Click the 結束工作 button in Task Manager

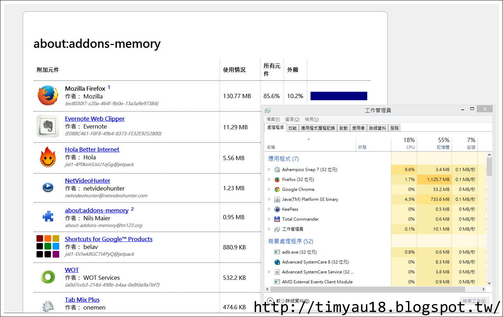tap(474, 301)
